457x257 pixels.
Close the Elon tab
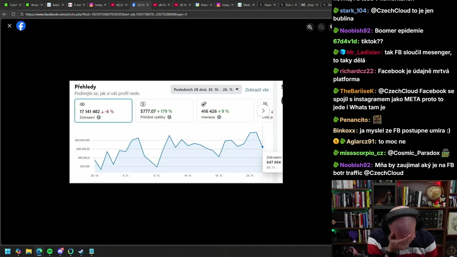[296, 5]
